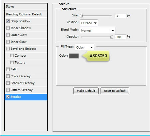Open the Position dropdown showing Outside

(x=89, y=23)
